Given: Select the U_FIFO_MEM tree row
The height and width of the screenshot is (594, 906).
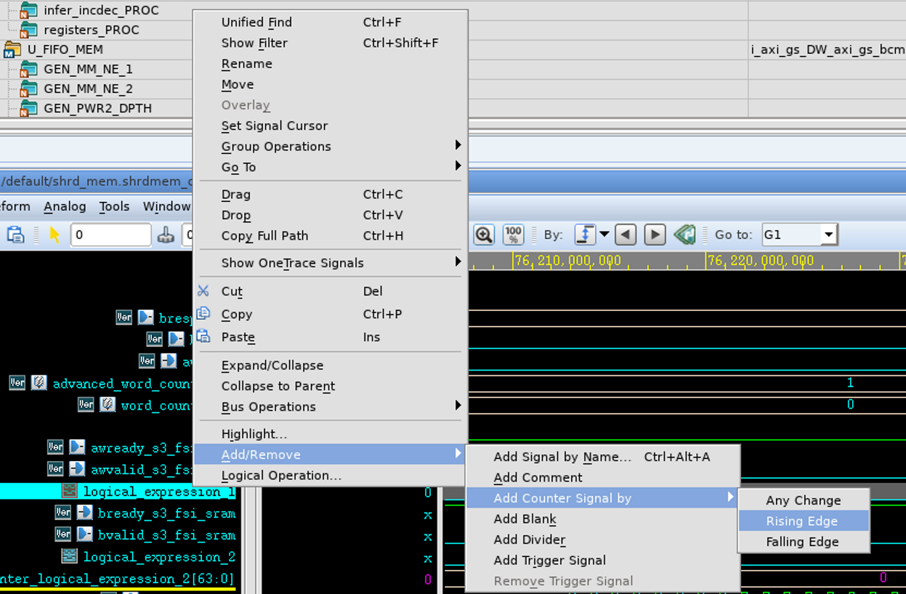Looking at the screenshot, I should (65, 49).
